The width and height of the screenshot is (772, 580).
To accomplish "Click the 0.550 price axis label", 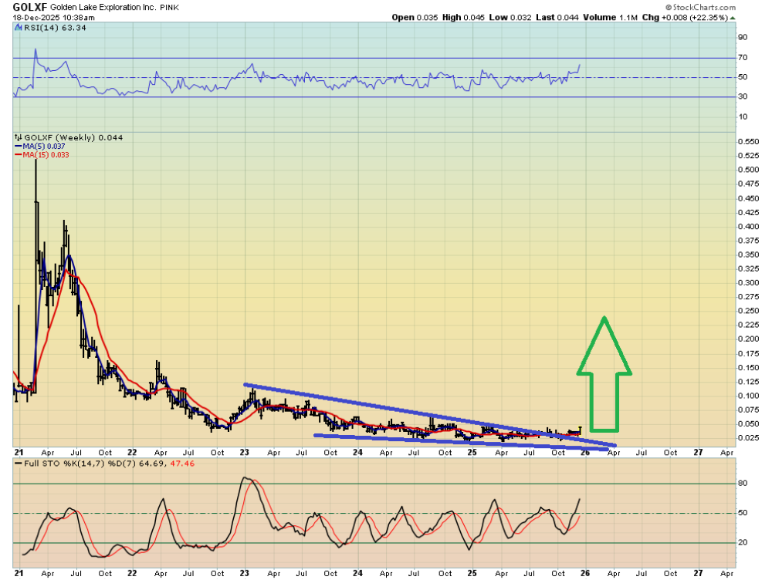I will pyautogui.click(x=749, y=143).
